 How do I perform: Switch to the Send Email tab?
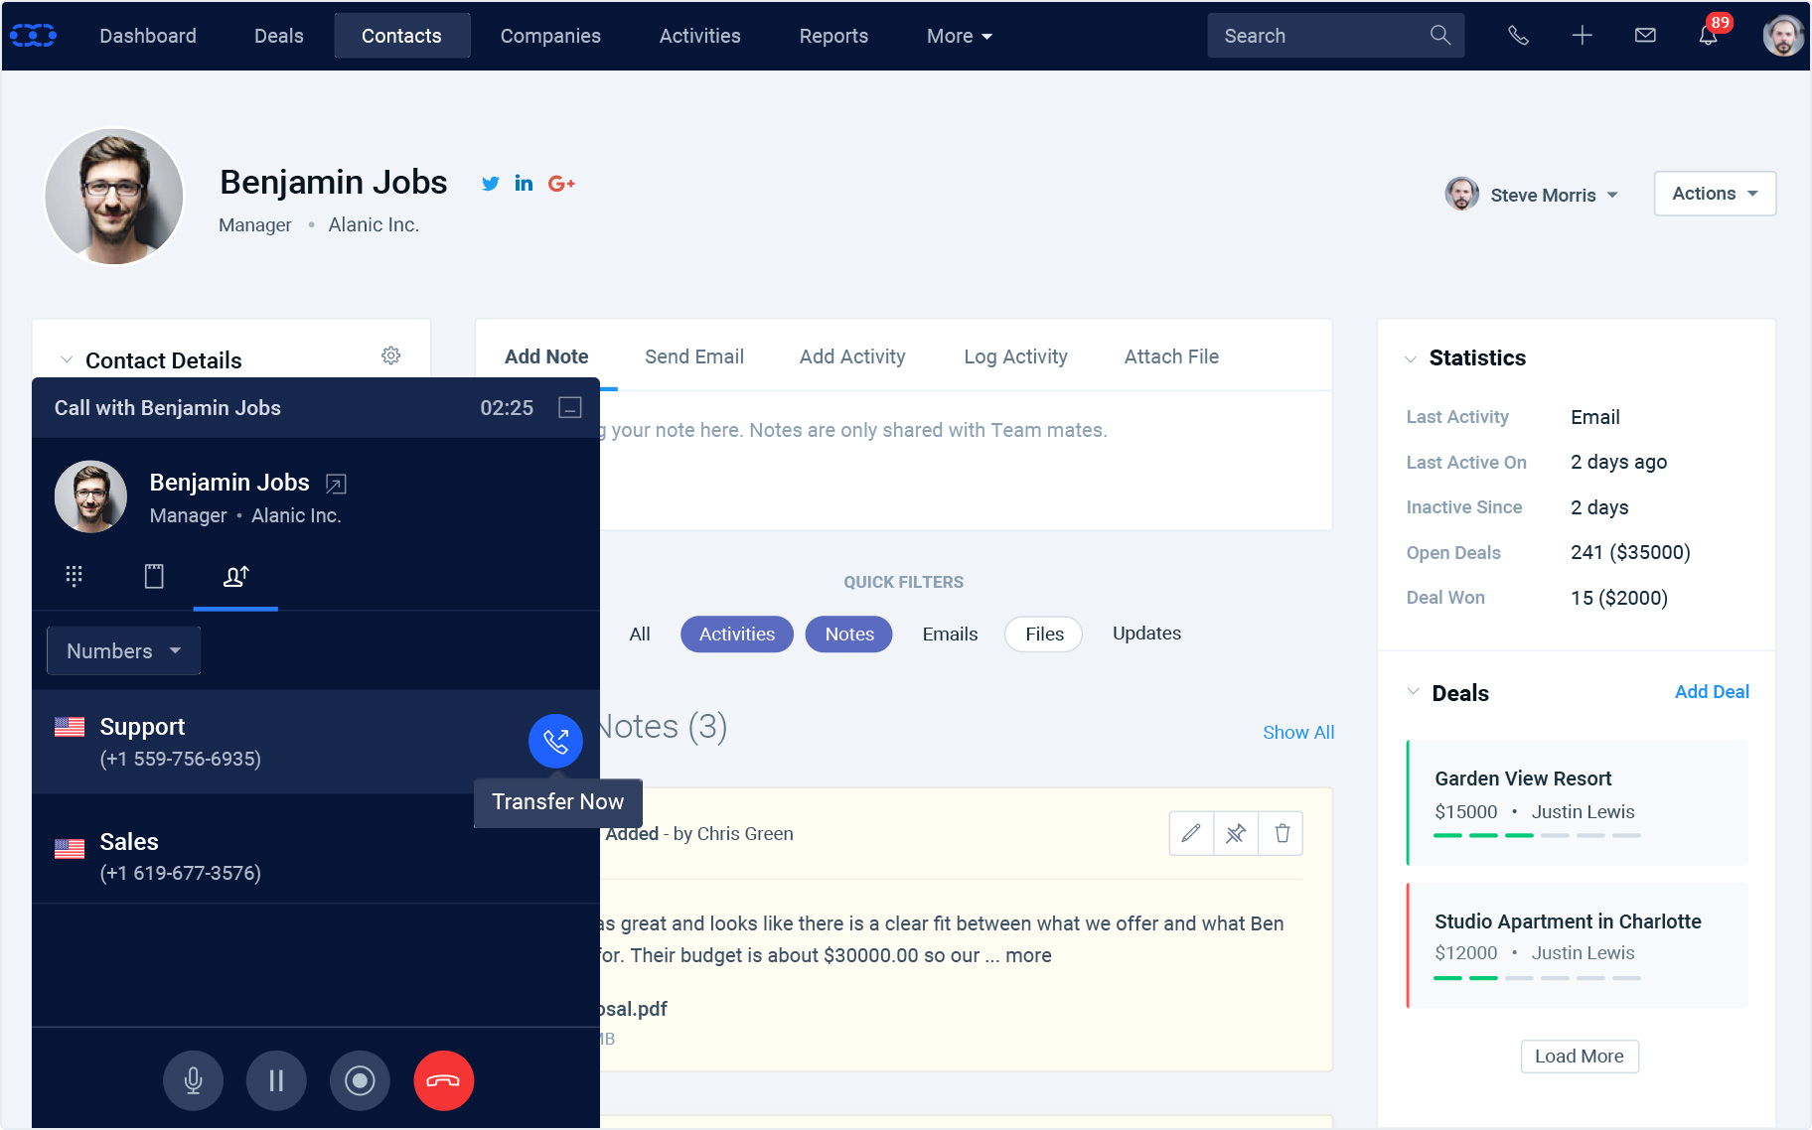coord(694,356)
